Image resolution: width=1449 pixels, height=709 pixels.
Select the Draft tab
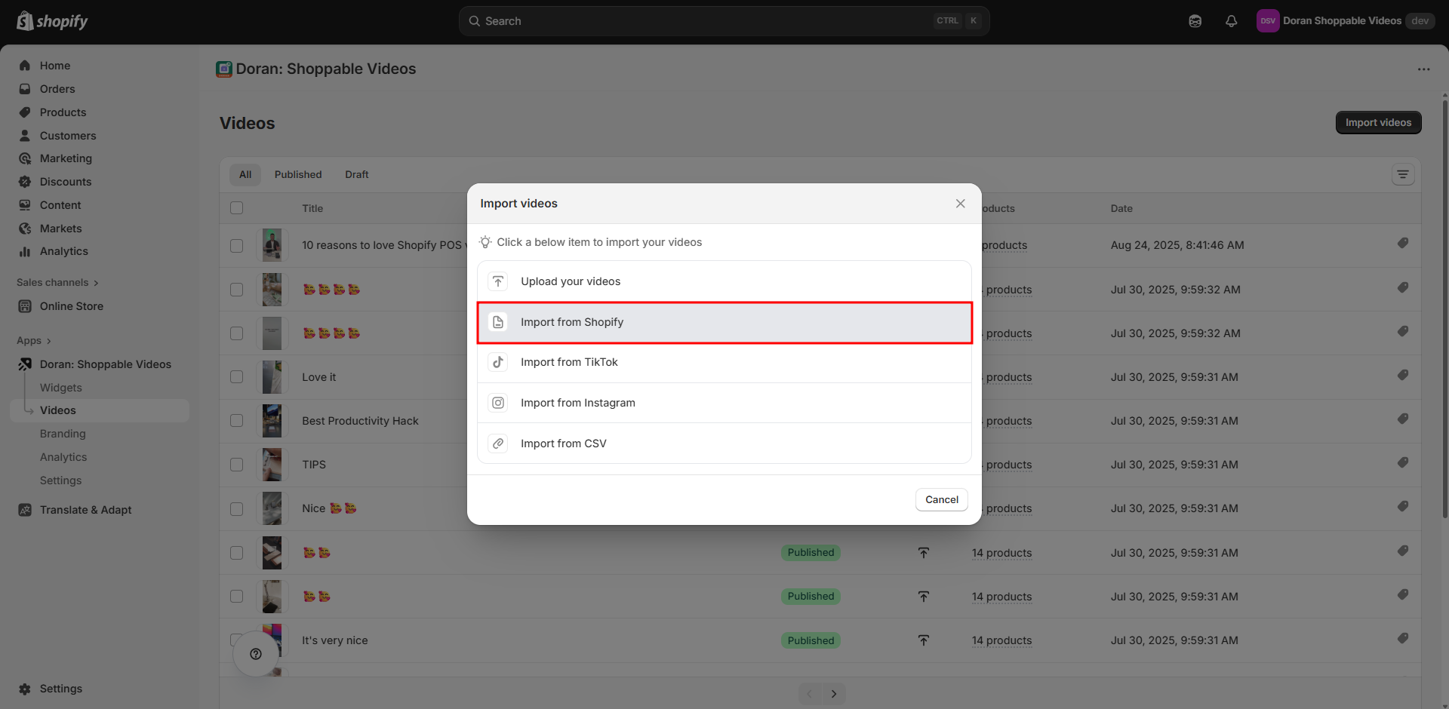(357, 175)
